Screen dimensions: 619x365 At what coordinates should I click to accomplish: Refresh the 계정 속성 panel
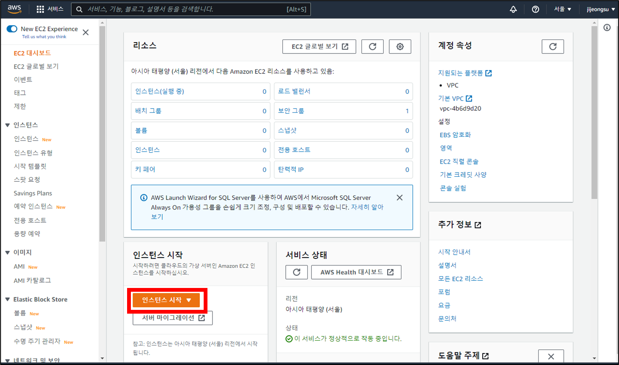click(x=553, y=47)
